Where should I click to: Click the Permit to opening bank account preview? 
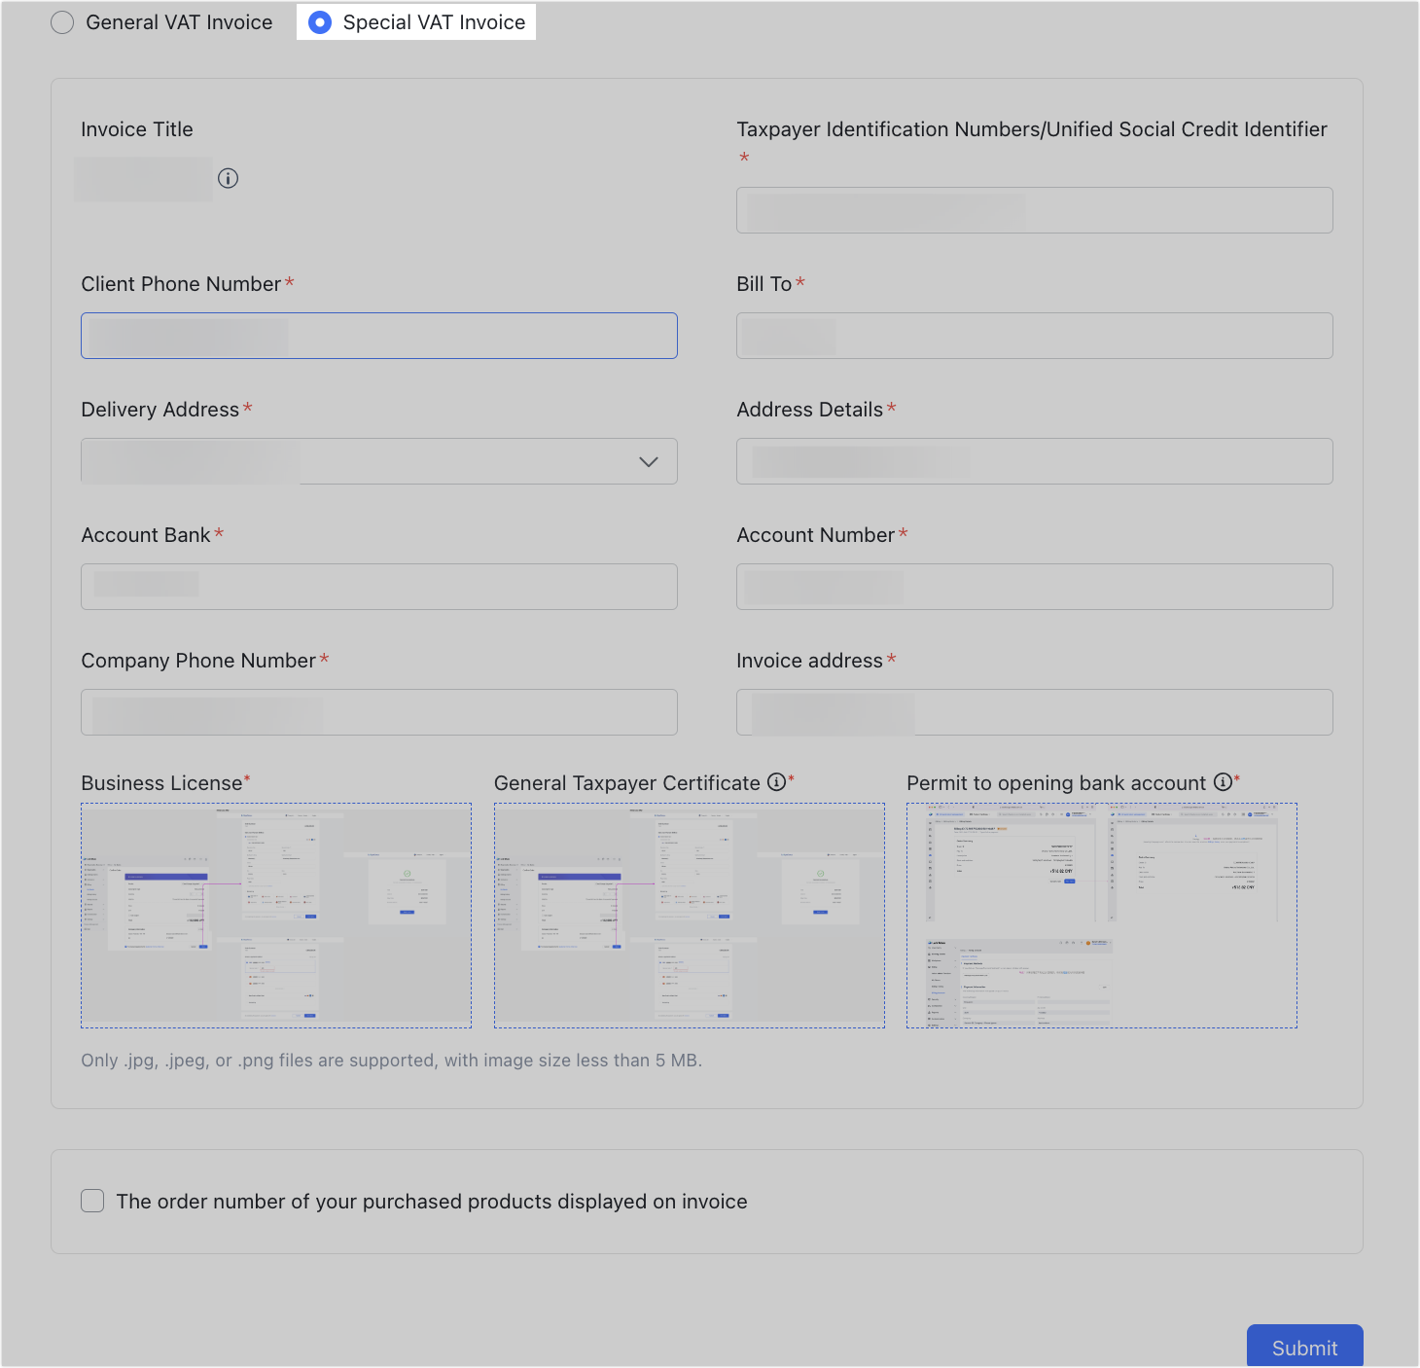coord(1102,915)
